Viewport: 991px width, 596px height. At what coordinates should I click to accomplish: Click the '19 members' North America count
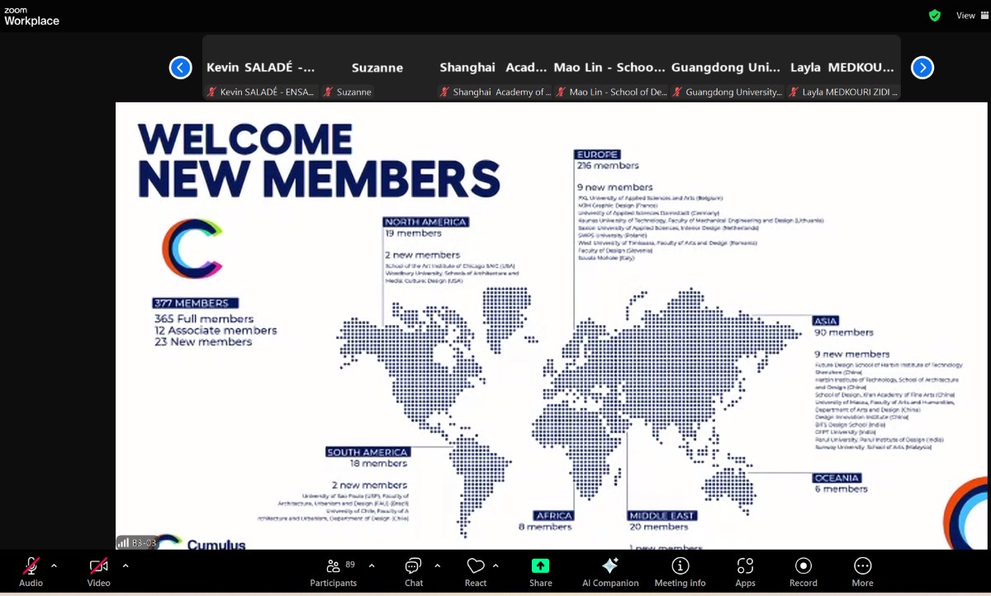point(414,234)
